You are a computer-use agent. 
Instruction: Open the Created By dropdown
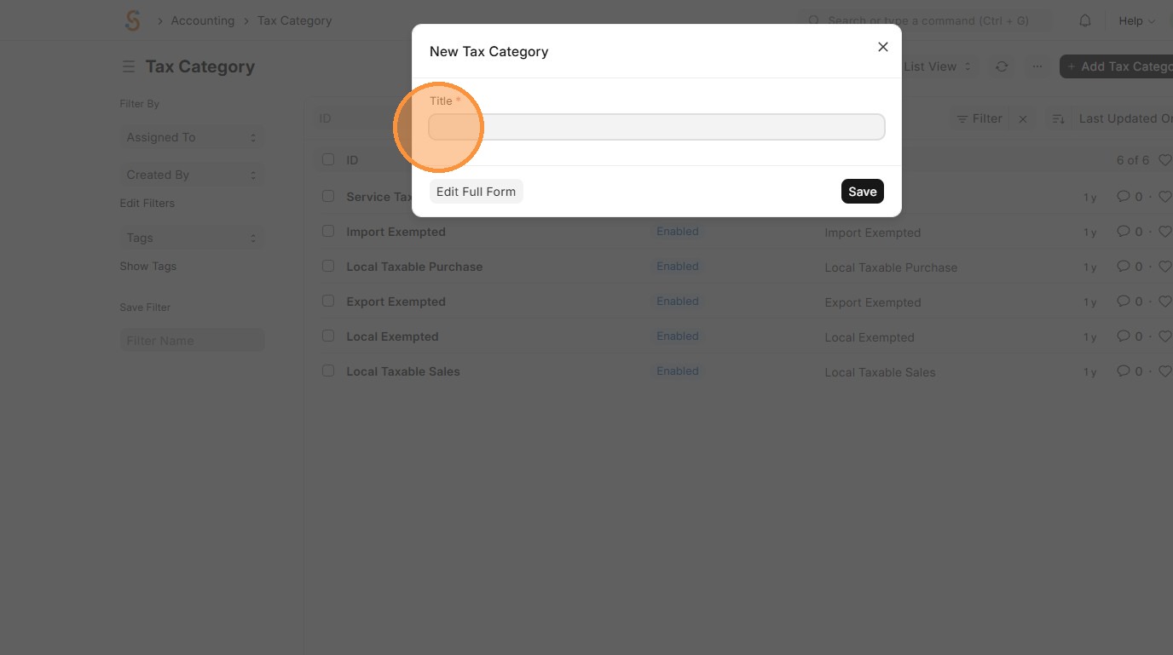192,175
